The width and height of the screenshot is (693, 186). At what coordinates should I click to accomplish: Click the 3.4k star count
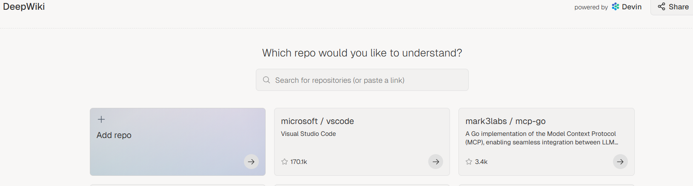[x=481, y=162]
